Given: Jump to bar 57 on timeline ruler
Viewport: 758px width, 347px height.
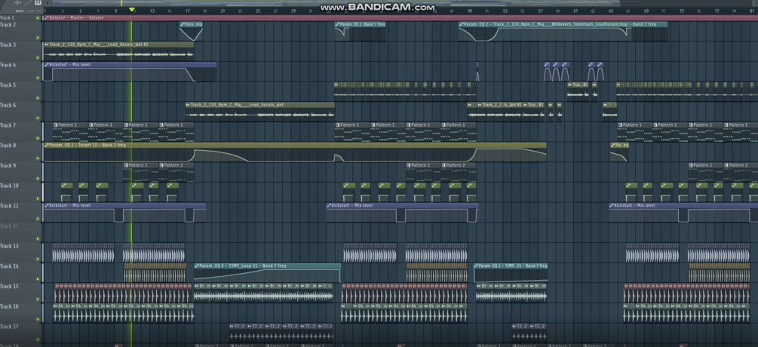Looking at the screenshot, I should pyautogui.click(x=540, y=11).
